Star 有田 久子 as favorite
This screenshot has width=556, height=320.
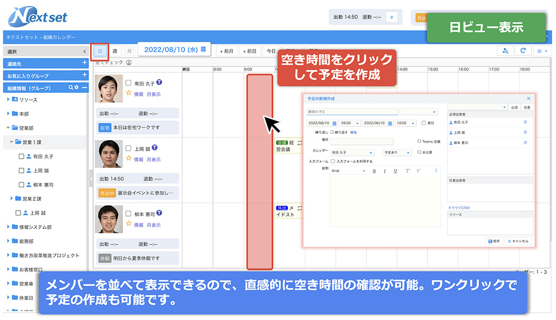click(x=129, y=93)
